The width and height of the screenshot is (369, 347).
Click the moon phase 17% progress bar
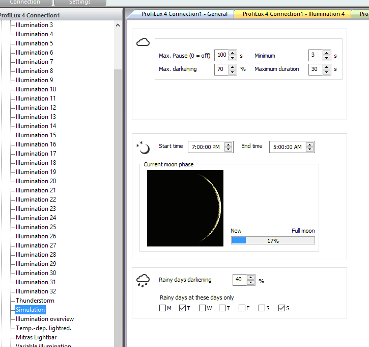pos(273,241)
